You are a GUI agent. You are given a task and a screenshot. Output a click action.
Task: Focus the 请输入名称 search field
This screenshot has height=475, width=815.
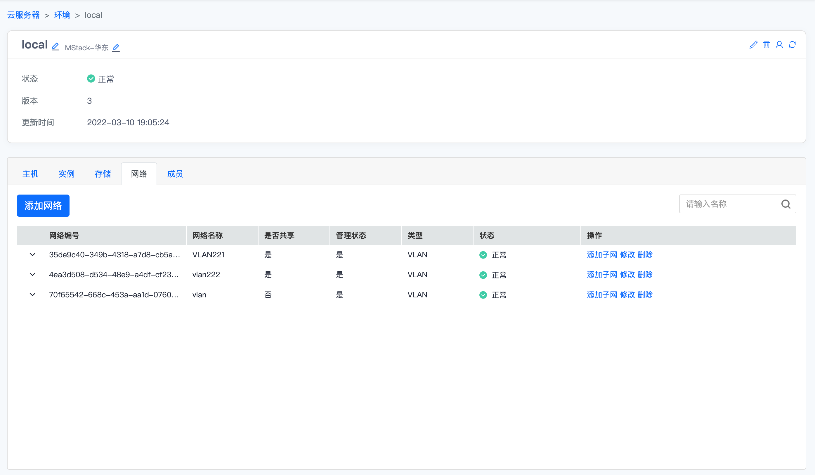738,204
